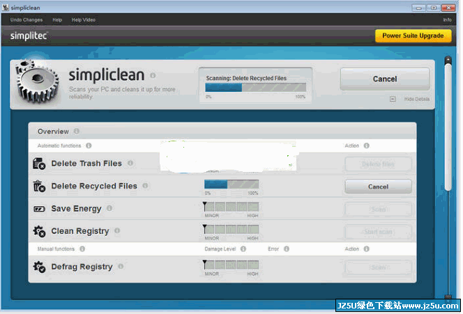Click the Hide Details link

coord(417,99)
